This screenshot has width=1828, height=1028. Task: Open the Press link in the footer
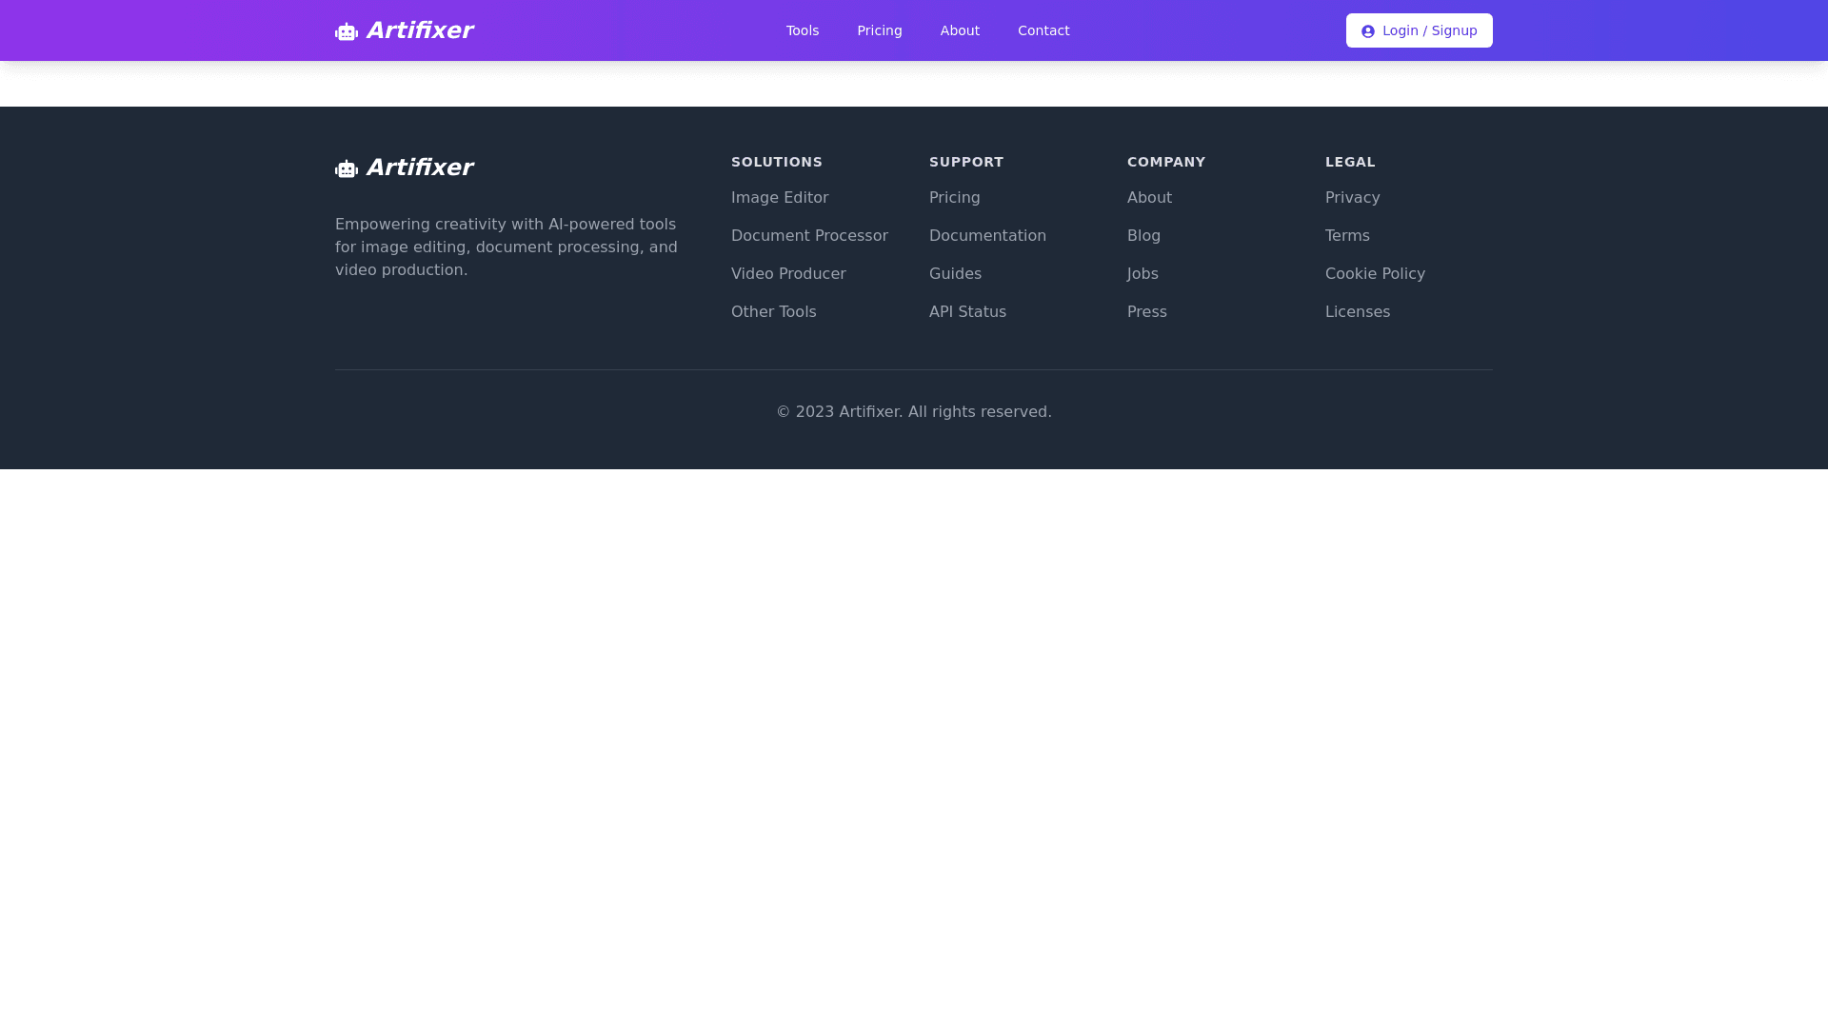coord(1146,312)
